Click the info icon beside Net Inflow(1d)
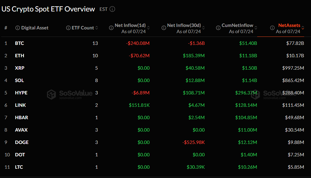Viewport: 311px width, 178px height. click(111, 28)
